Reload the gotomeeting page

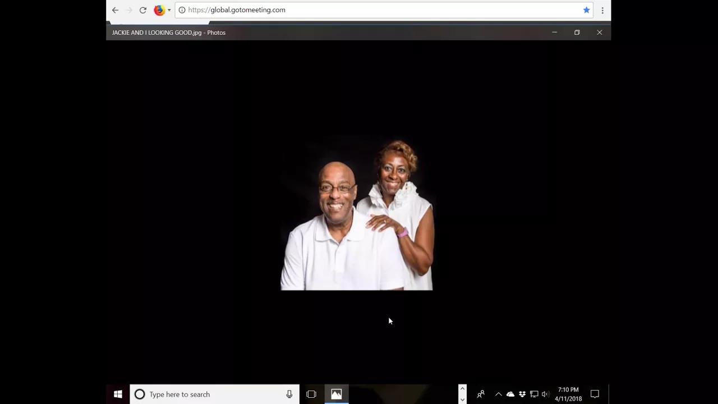tap(143, 10)
